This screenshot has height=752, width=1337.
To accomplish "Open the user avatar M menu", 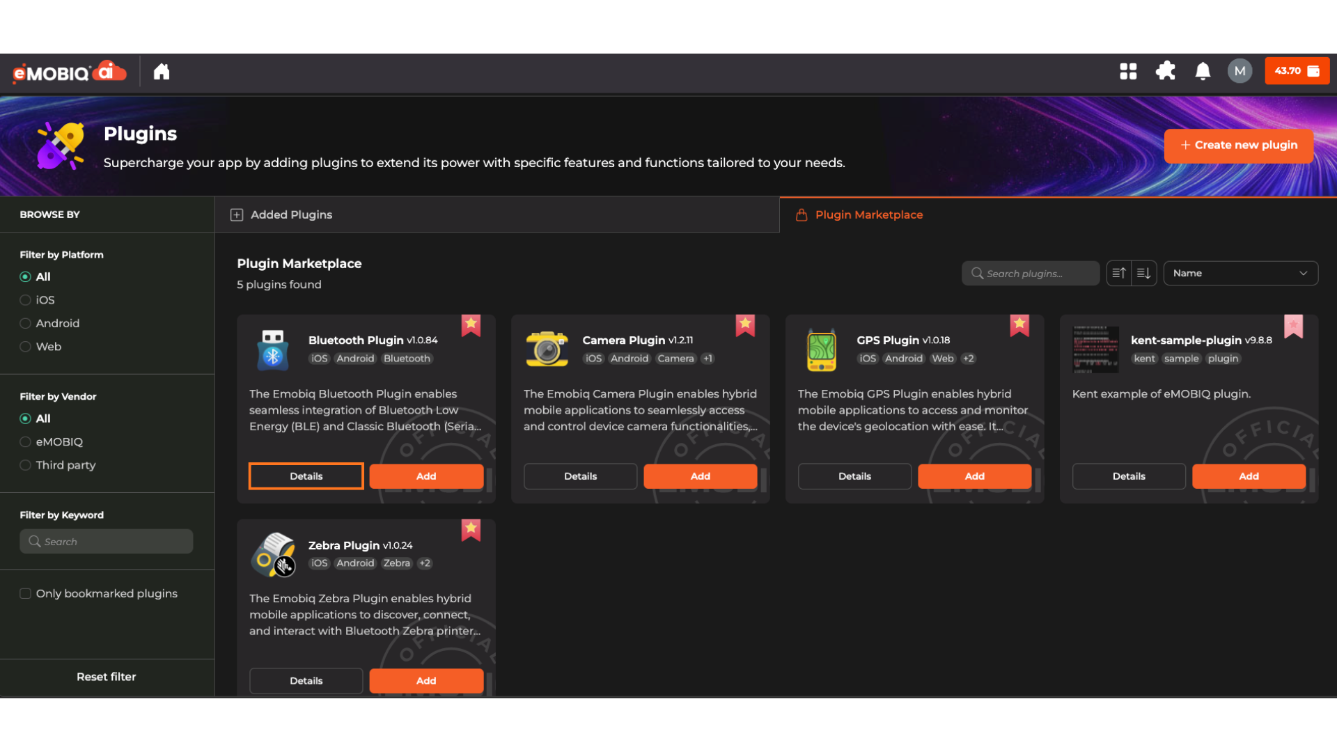I will point(1240,71).
